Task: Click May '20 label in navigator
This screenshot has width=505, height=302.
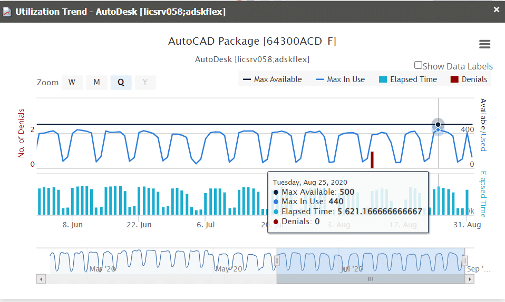Action: (229, 269)
